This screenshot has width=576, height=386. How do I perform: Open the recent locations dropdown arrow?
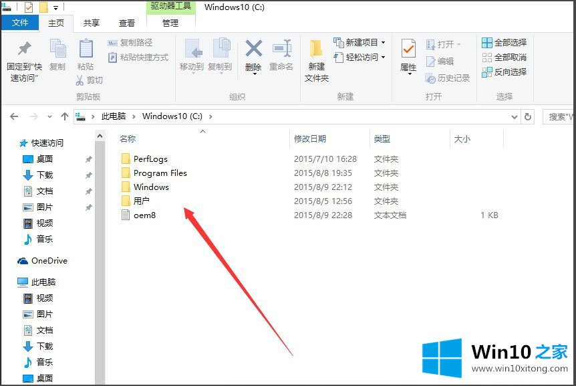point(49,117)
